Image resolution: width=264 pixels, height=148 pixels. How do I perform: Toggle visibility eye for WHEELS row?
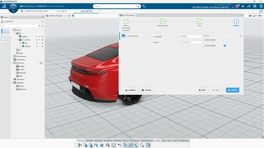click(40, 46)
